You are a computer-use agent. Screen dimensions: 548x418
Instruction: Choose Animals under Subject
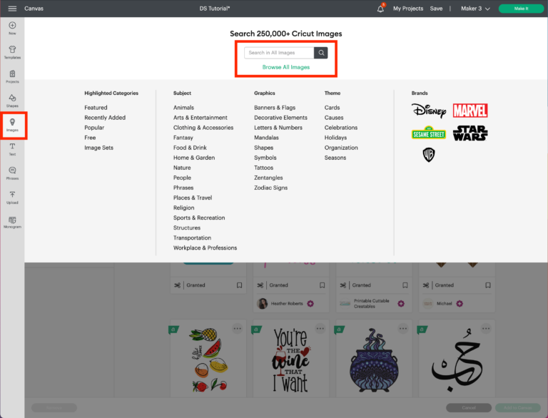point(183,108)
